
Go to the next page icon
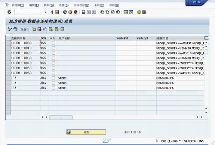(x=113, y=12)
